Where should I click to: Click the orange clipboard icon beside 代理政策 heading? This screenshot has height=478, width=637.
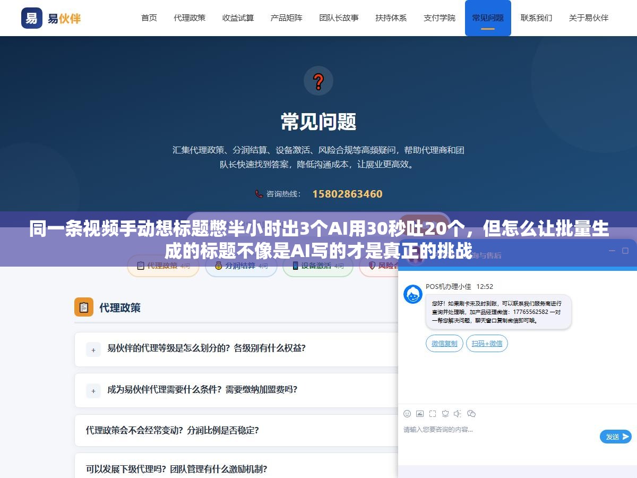pyautogui.click(x=84, y=307)
